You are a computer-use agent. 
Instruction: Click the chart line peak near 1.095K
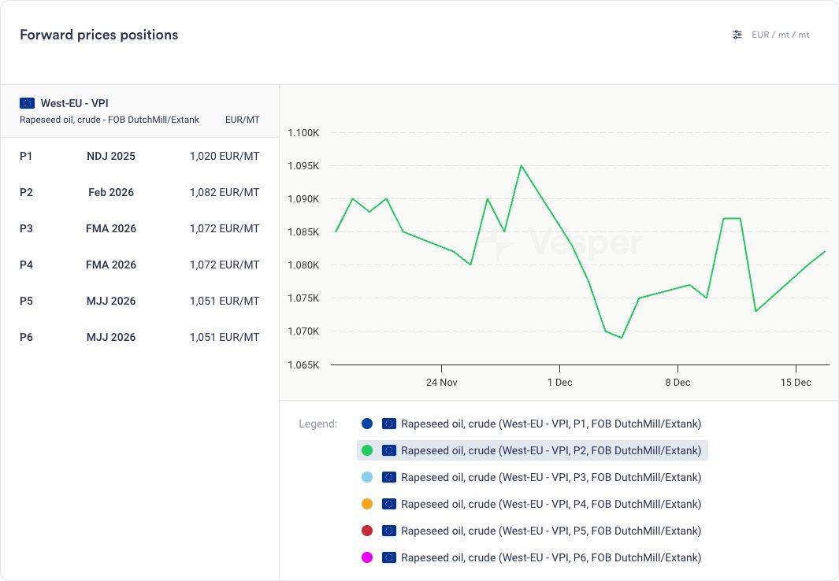pos(521,166)
